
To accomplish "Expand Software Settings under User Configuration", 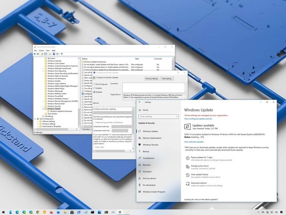I will tap(38, 121).
